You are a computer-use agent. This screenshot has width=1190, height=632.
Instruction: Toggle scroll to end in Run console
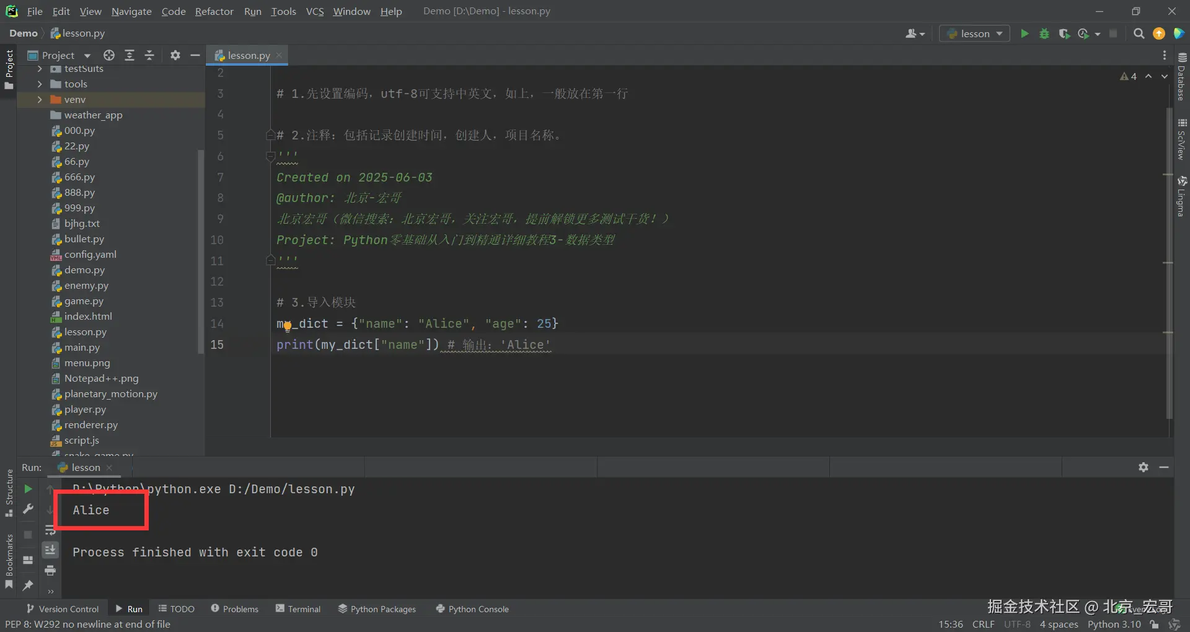[x=50, y=550]
